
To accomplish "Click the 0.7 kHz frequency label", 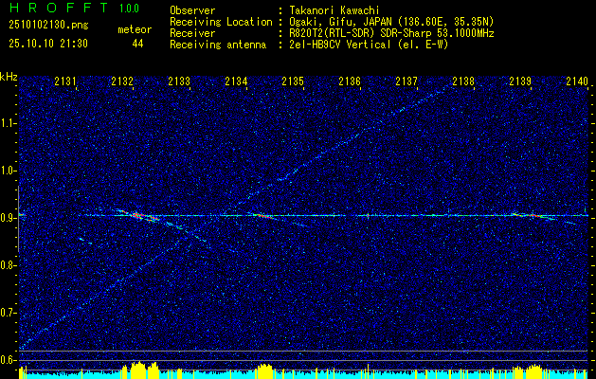I will pyautogui.click(x=8, y=313).
